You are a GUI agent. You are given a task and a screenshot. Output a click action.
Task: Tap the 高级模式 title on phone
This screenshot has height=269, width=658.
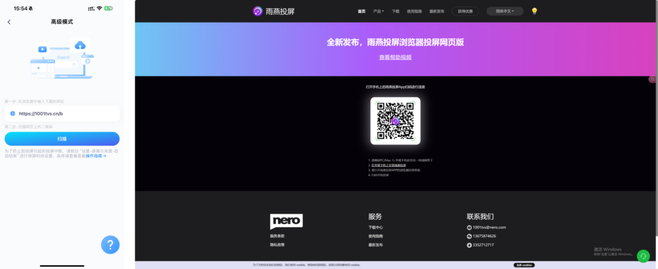click(62, 22)
